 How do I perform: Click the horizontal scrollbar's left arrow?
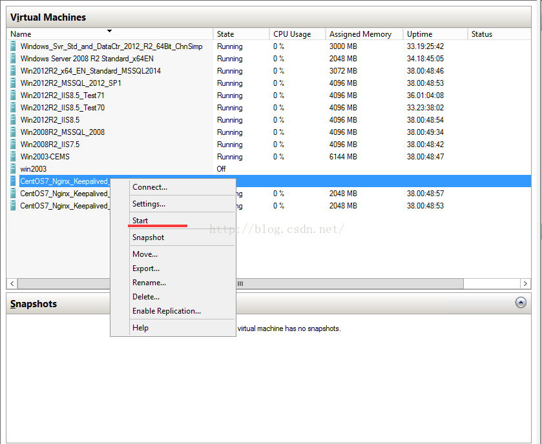point(12,283)
